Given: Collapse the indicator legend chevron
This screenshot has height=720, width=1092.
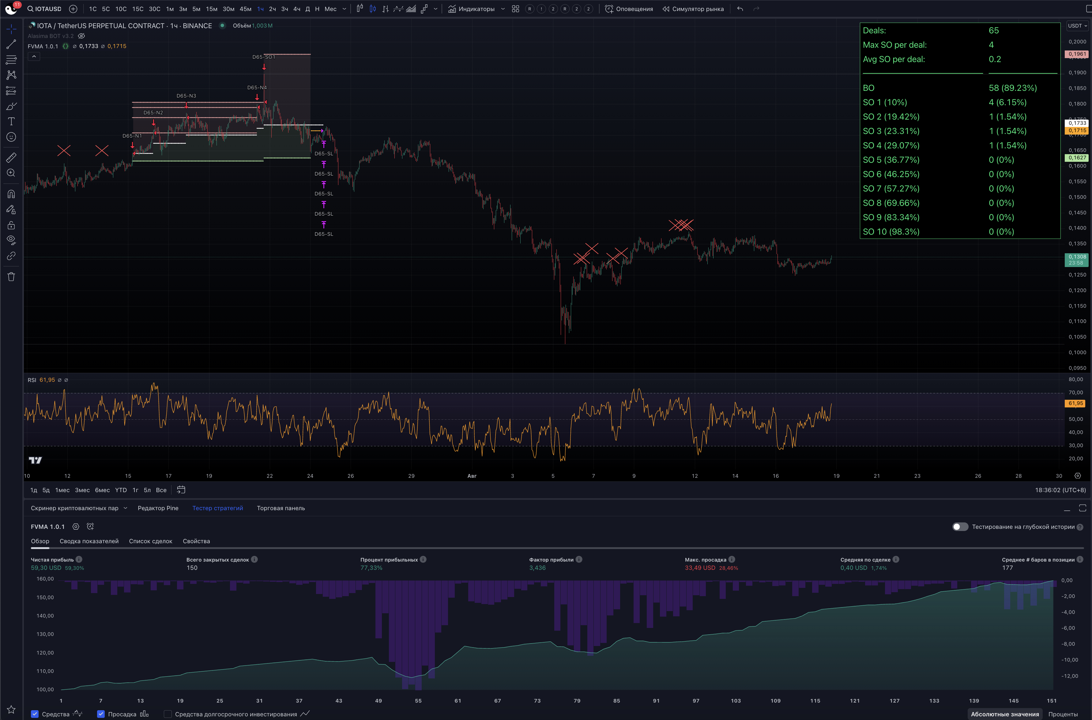Looking at the screenshot, I should [34, 57].
